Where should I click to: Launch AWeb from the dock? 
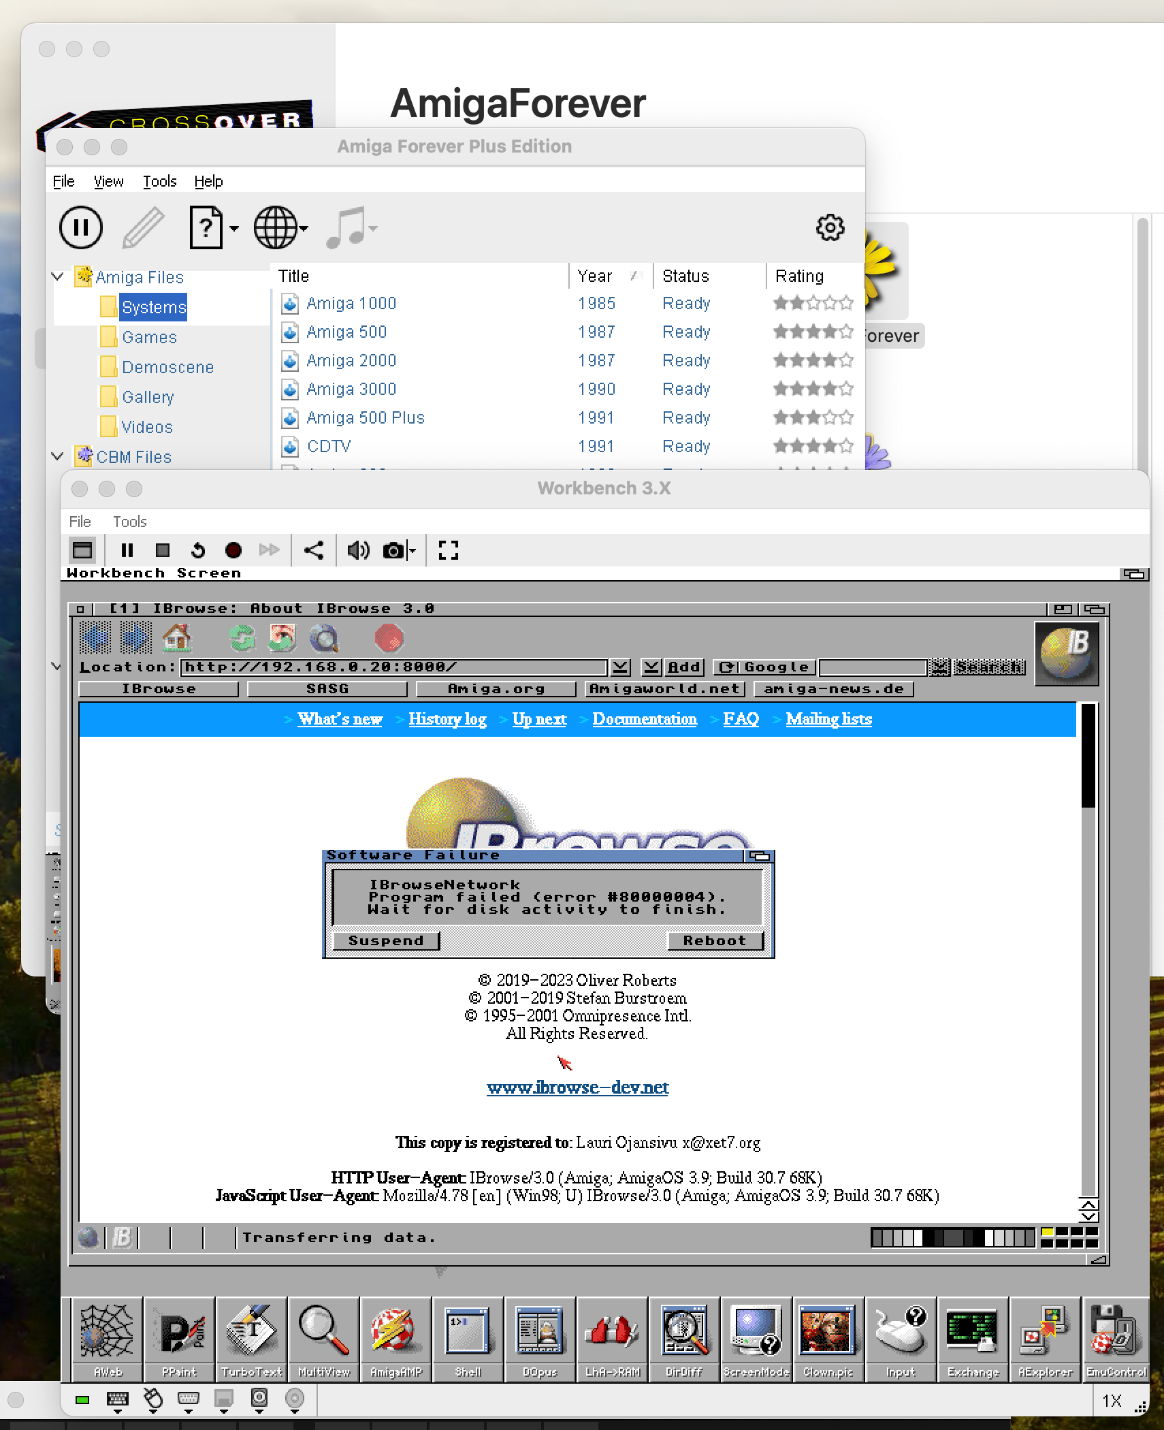108,1339
